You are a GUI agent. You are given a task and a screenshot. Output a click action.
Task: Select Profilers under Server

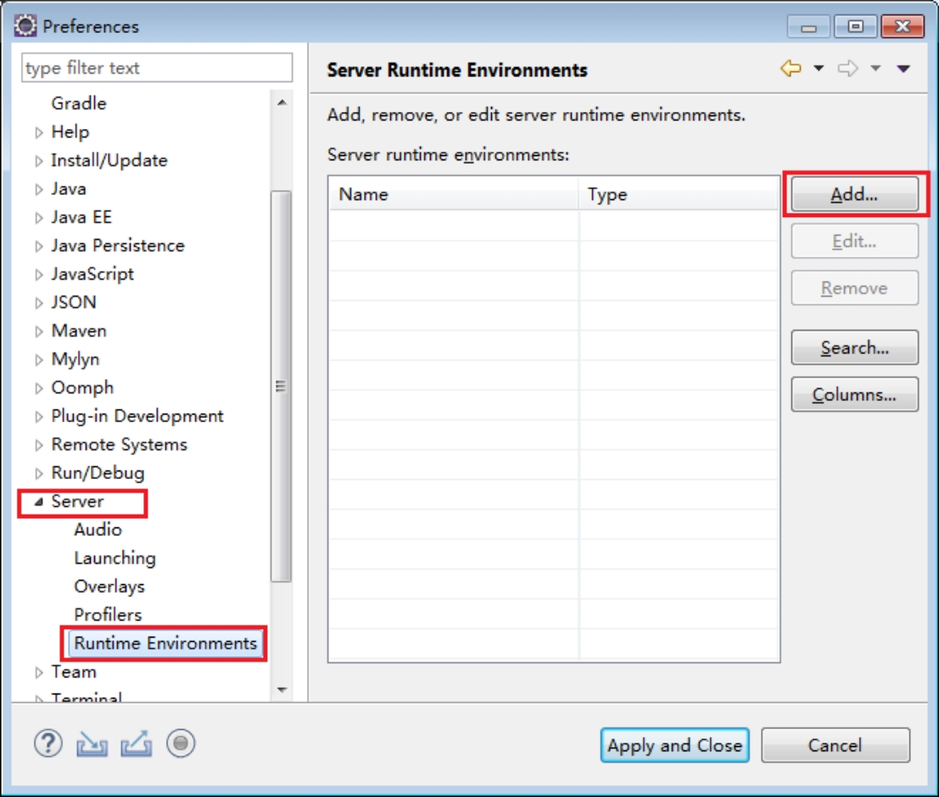tap(108, 615)
